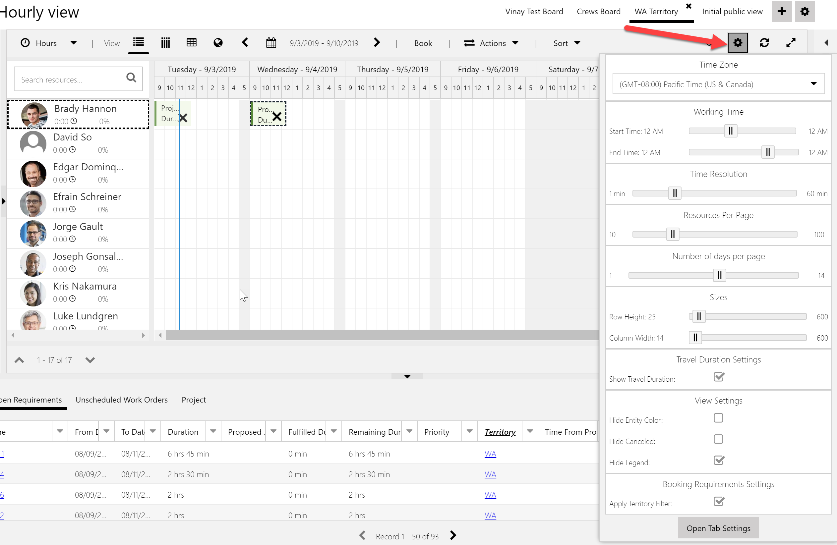Enable Hide Entity Color checkbox

tap(718, 418)
